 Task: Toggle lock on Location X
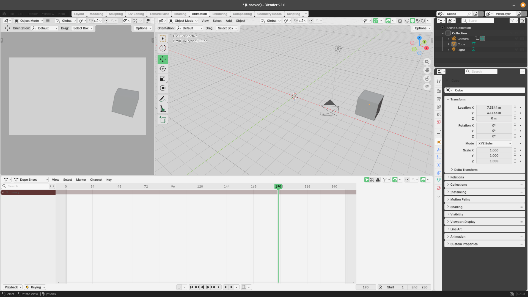[515, 108]
